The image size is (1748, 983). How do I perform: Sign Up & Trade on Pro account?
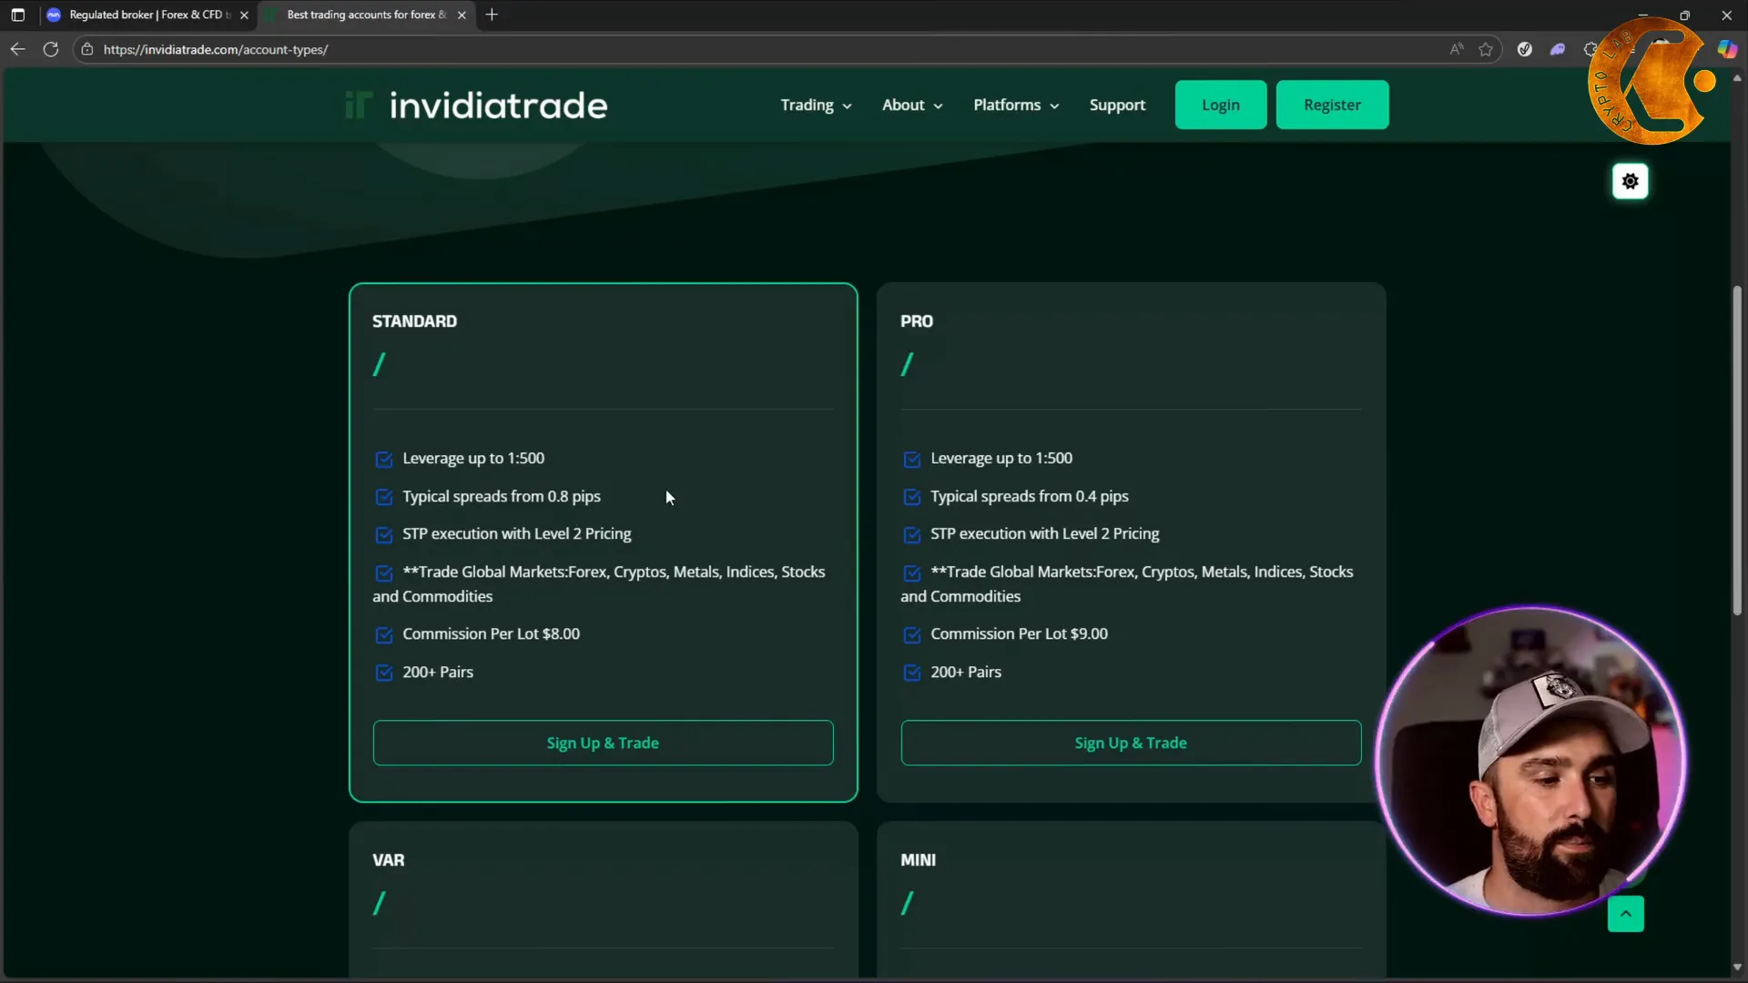(x=1131, y=743)
